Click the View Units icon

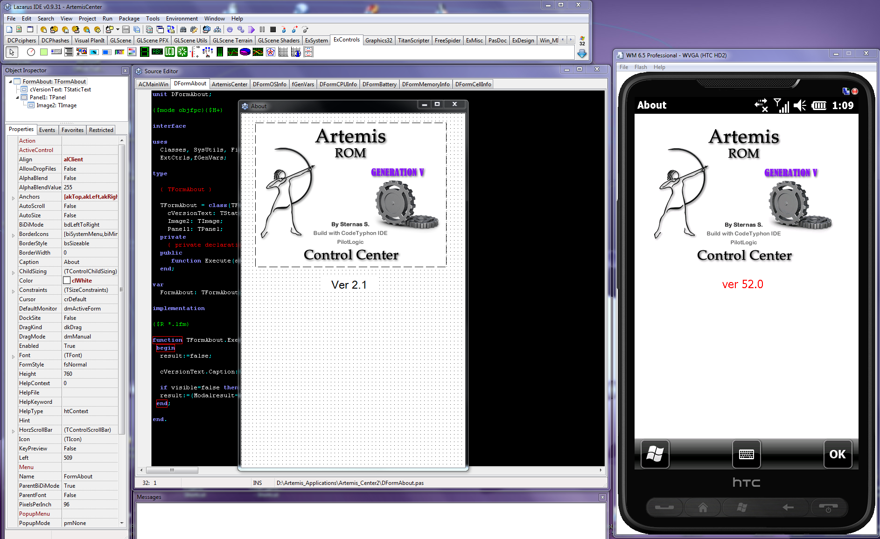[149, 29]
